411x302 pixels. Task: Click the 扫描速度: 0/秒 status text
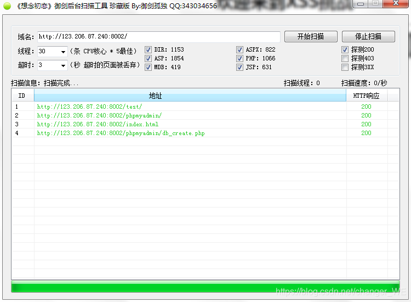[x=364, y=83]
